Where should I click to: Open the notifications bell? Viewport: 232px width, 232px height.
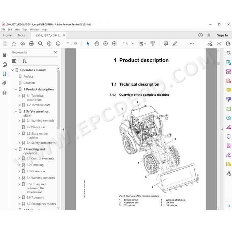(208, 35)
